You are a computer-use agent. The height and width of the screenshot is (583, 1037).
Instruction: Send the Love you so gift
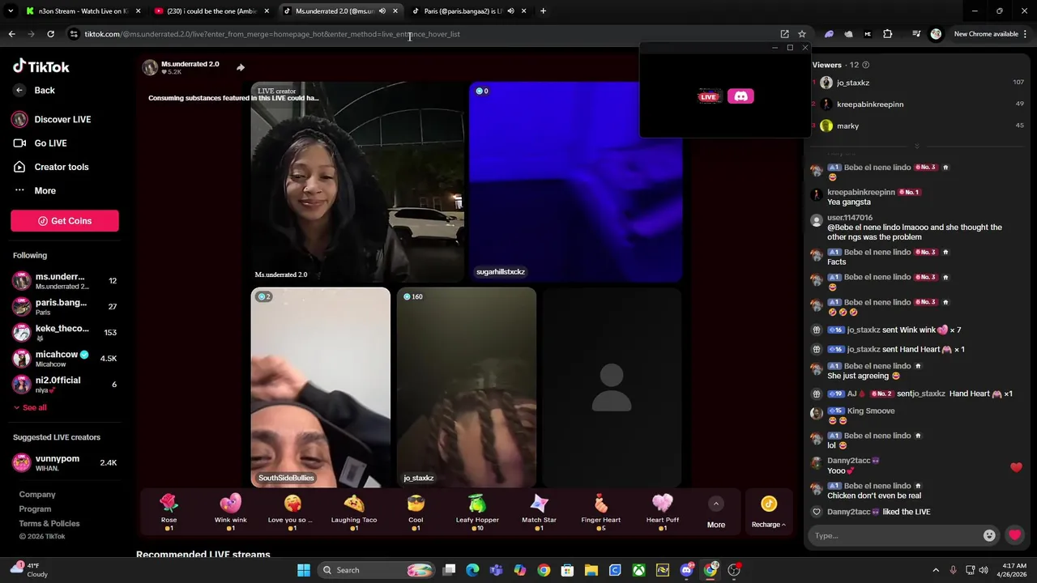[x=292, y=512]
